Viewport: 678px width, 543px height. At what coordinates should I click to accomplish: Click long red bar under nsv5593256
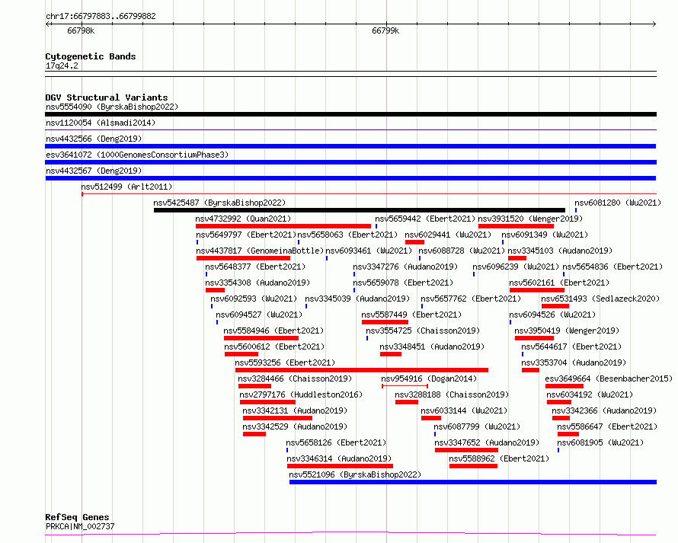[x=362, y=370]
